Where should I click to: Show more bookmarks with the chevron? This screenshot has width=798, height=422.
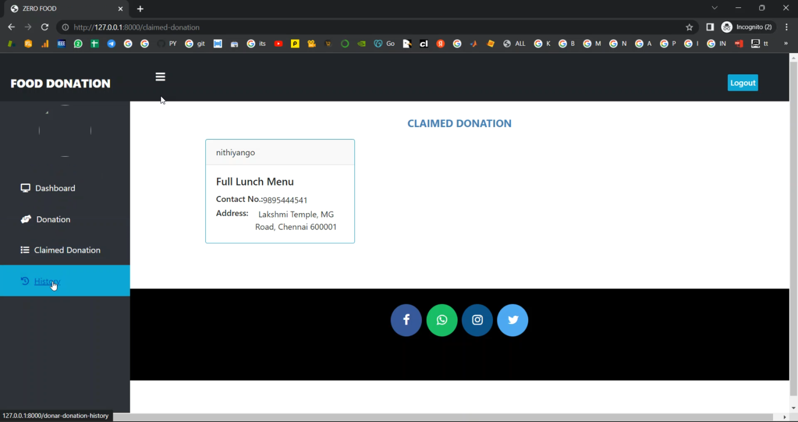tap(786, 44)
